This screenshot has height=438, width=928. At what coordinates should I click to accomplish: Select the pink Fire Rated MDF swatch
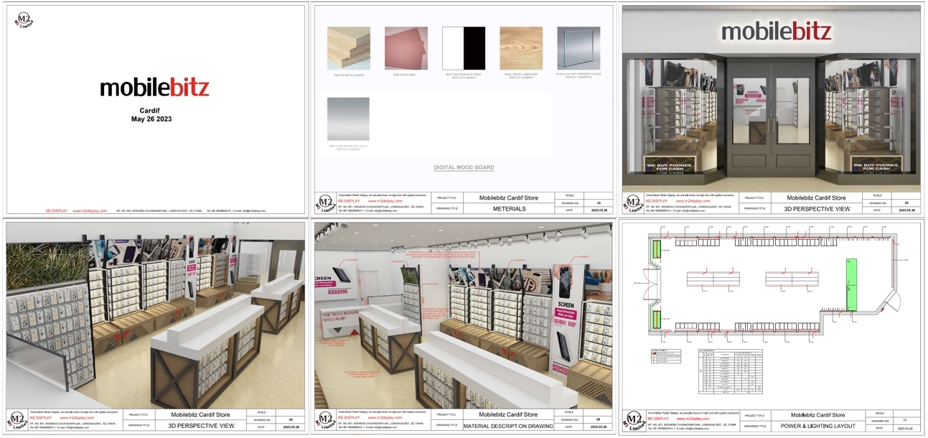pyautogui.click(x=406, y=48)
